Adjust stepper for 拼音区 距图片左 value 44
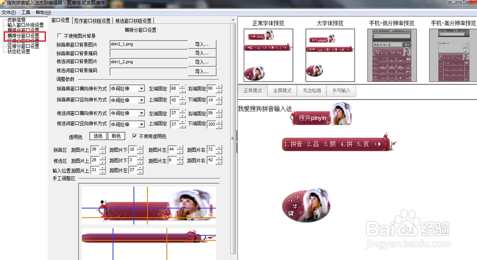 point(180,150)
